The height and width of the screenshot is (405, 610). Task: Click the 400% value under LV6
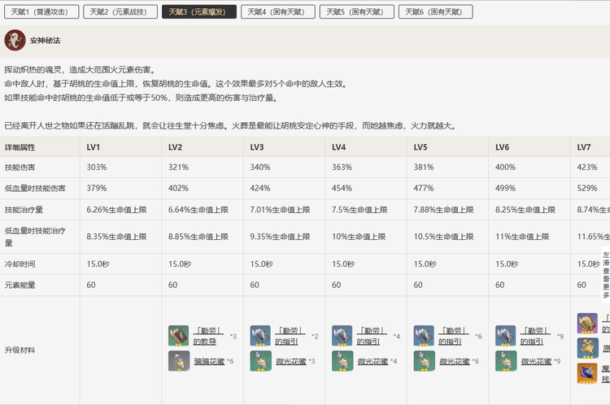(x=505, y=167)
